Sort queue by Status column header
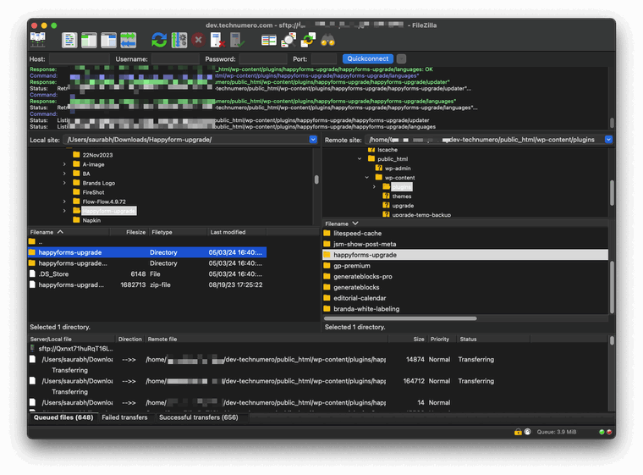The width and height of the screenshot is (643, 475). pyautogui.click(x=468, y=340)
